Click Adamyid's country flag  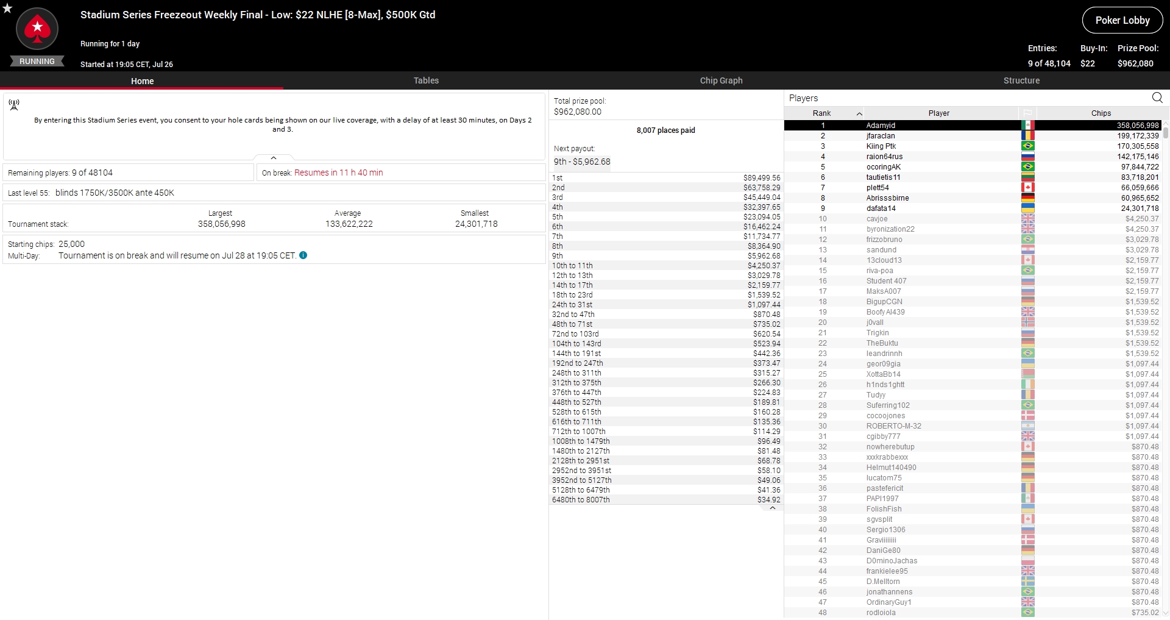1028,126
